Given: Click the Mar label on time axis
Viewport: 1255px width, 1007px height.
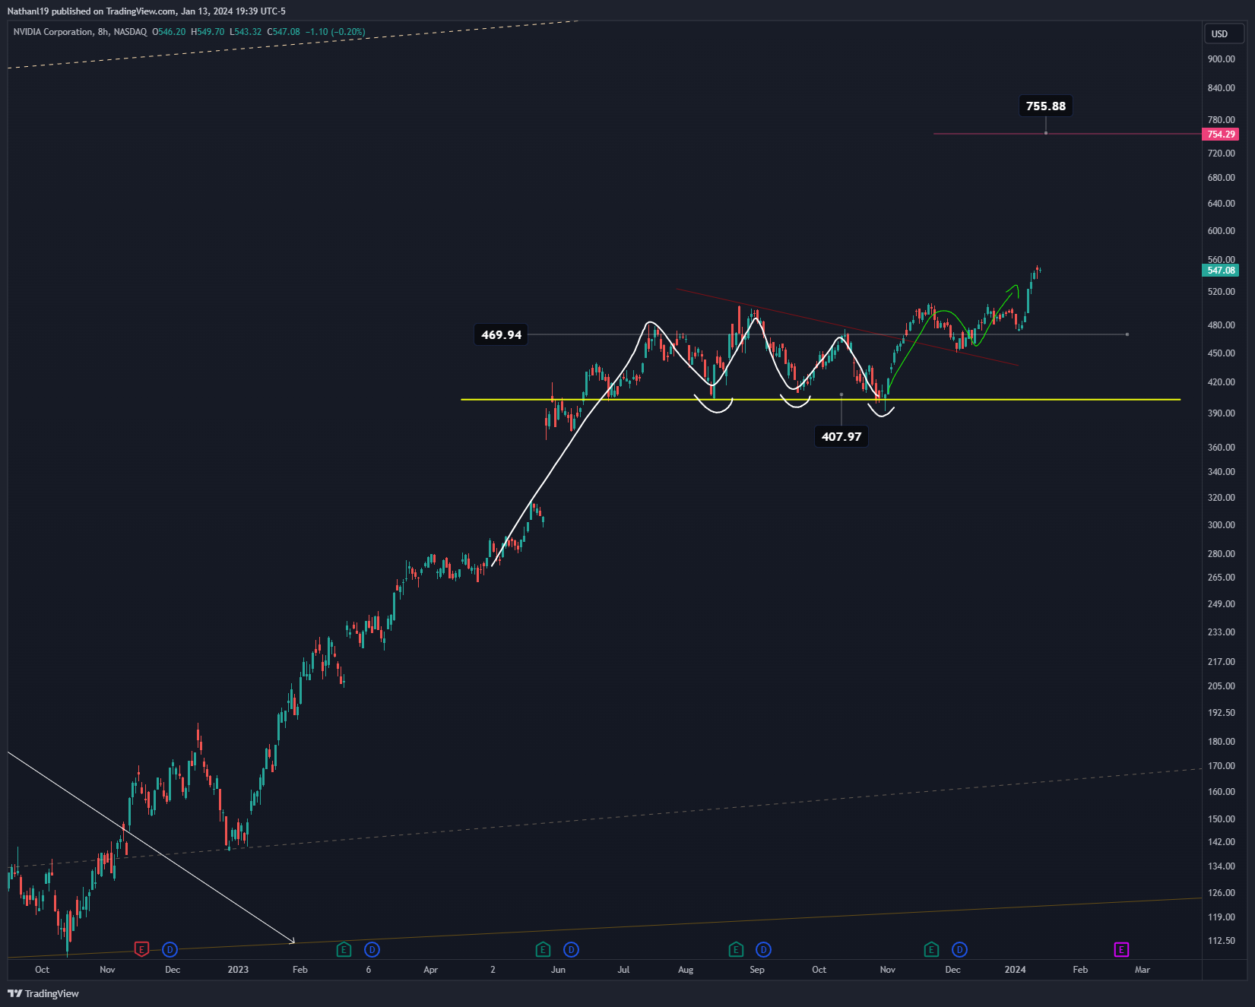Looking at the screenshot, I should 1142,970.
